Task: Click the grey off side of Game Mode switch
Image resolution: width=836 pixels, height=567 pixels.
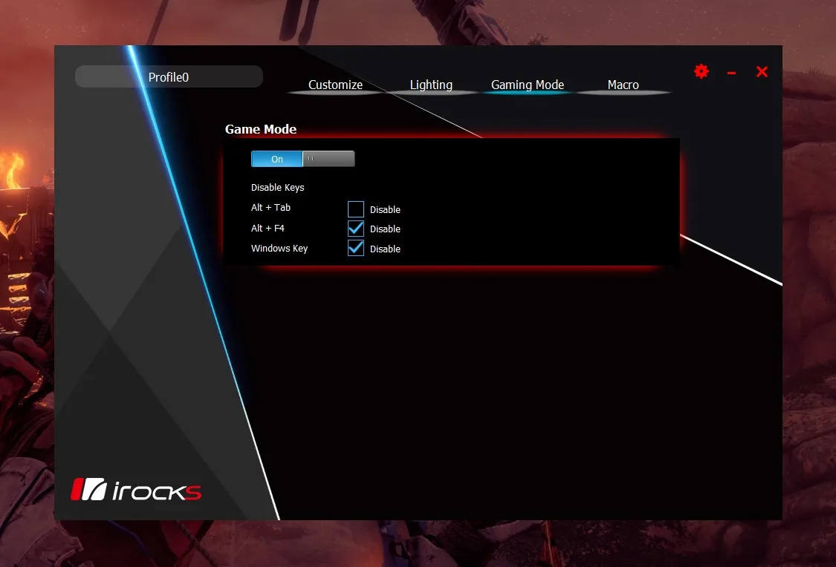Action: pyautogui.click(x=328, y=159)
